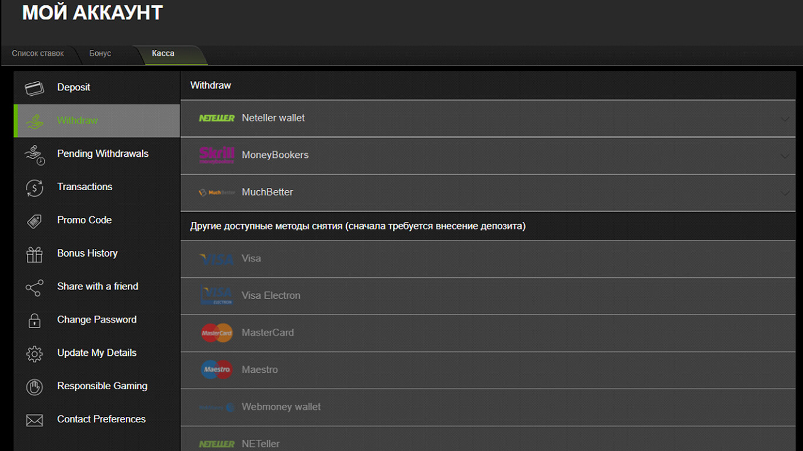Click the Contact Preferences envelope icon
Screen dimensions: 803x451
pyautogui.click(x=35, y=420)
